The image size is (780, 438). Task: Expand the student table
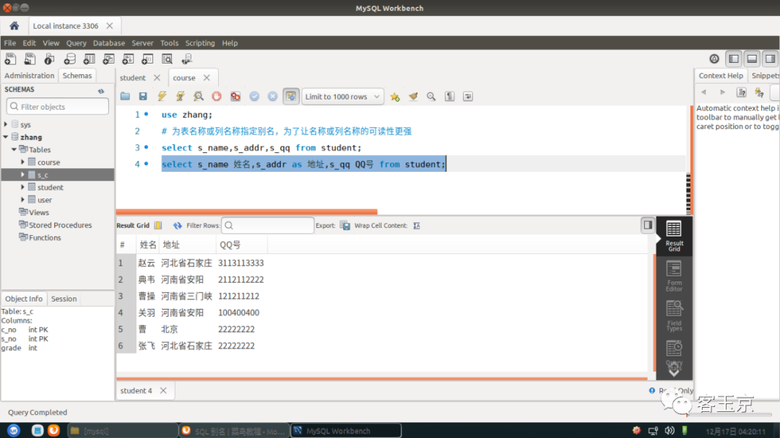coord(22,187)
